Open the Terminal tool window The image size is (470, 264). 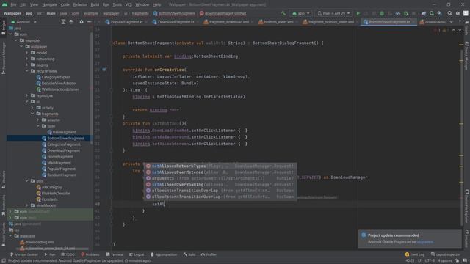pyautogui.click(x=115, y=254)
